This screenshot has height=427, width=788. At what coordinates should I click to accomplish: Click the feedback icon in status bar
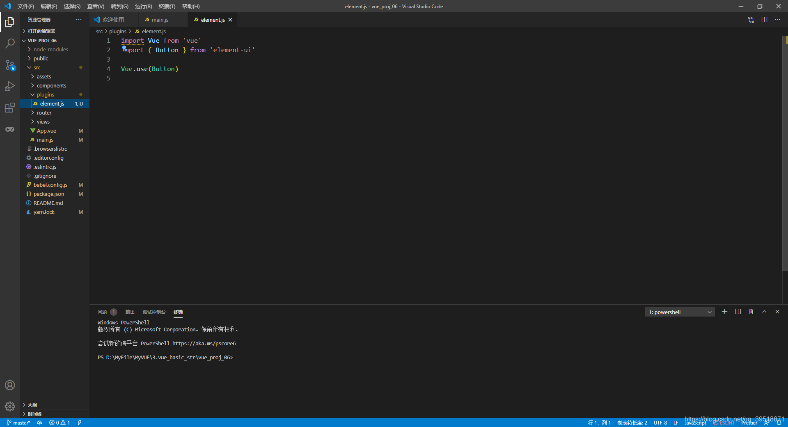[x=767, y=422]
